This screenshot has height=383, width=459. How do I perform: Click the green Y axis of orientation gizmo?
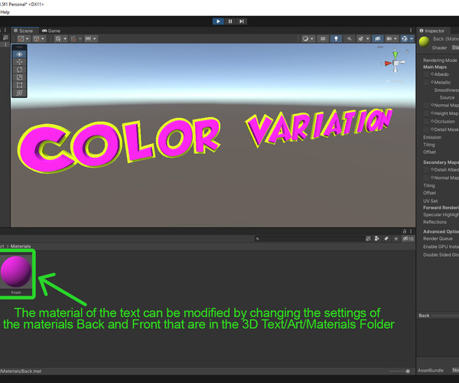click(396, 55)
